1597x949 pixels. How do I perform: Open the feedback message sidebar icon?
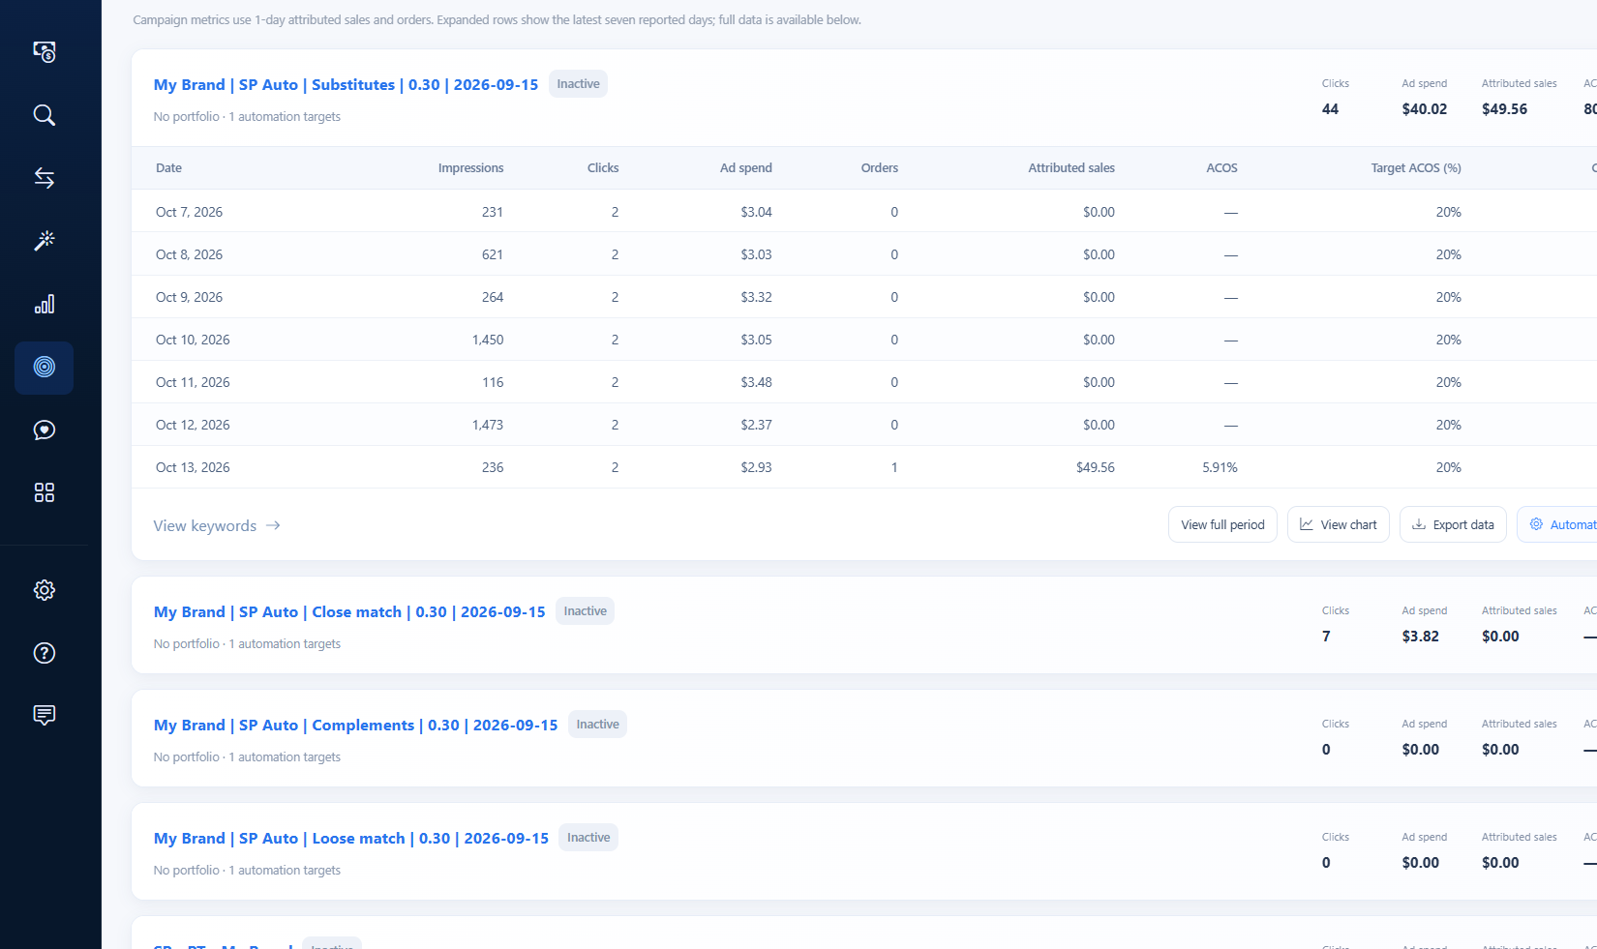45,715
